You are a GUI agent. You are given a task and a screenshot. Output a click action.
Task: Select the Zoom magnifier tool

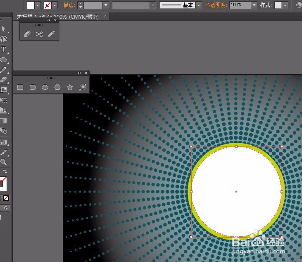[x=3, y=162]
